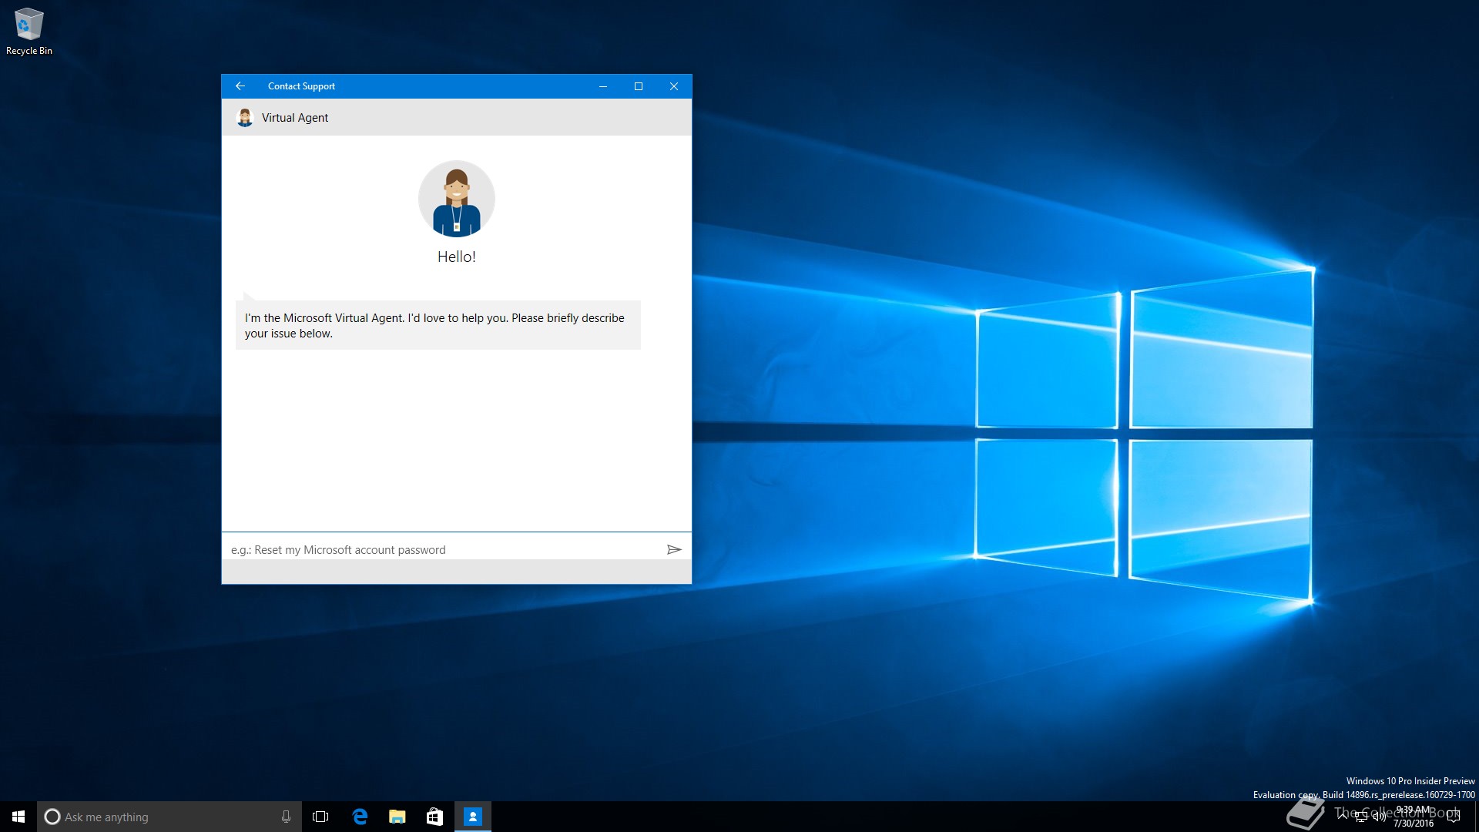Send the message with the paper-plane icon
This screenshot has width=1479, height=832.
[x=674, y=549]
